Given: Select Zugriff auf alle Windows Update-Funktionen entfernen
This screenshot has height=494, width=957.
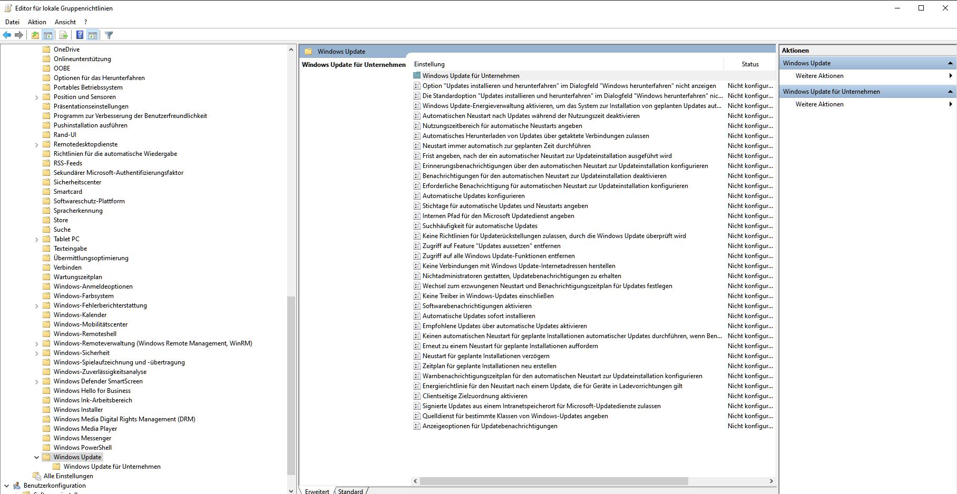Looking at the screenshot, I should 499,256.
